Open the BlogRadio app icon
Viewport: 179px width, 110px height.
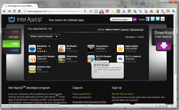[x=62, y=49]
